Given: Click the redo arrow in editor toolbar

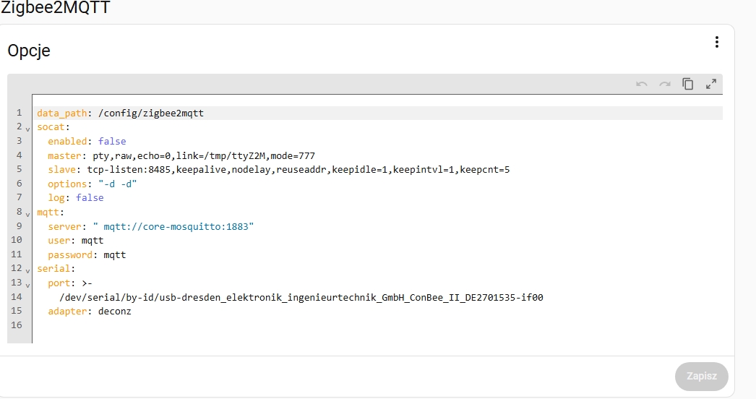Looking at the screenshot, I should click(664, 85).
